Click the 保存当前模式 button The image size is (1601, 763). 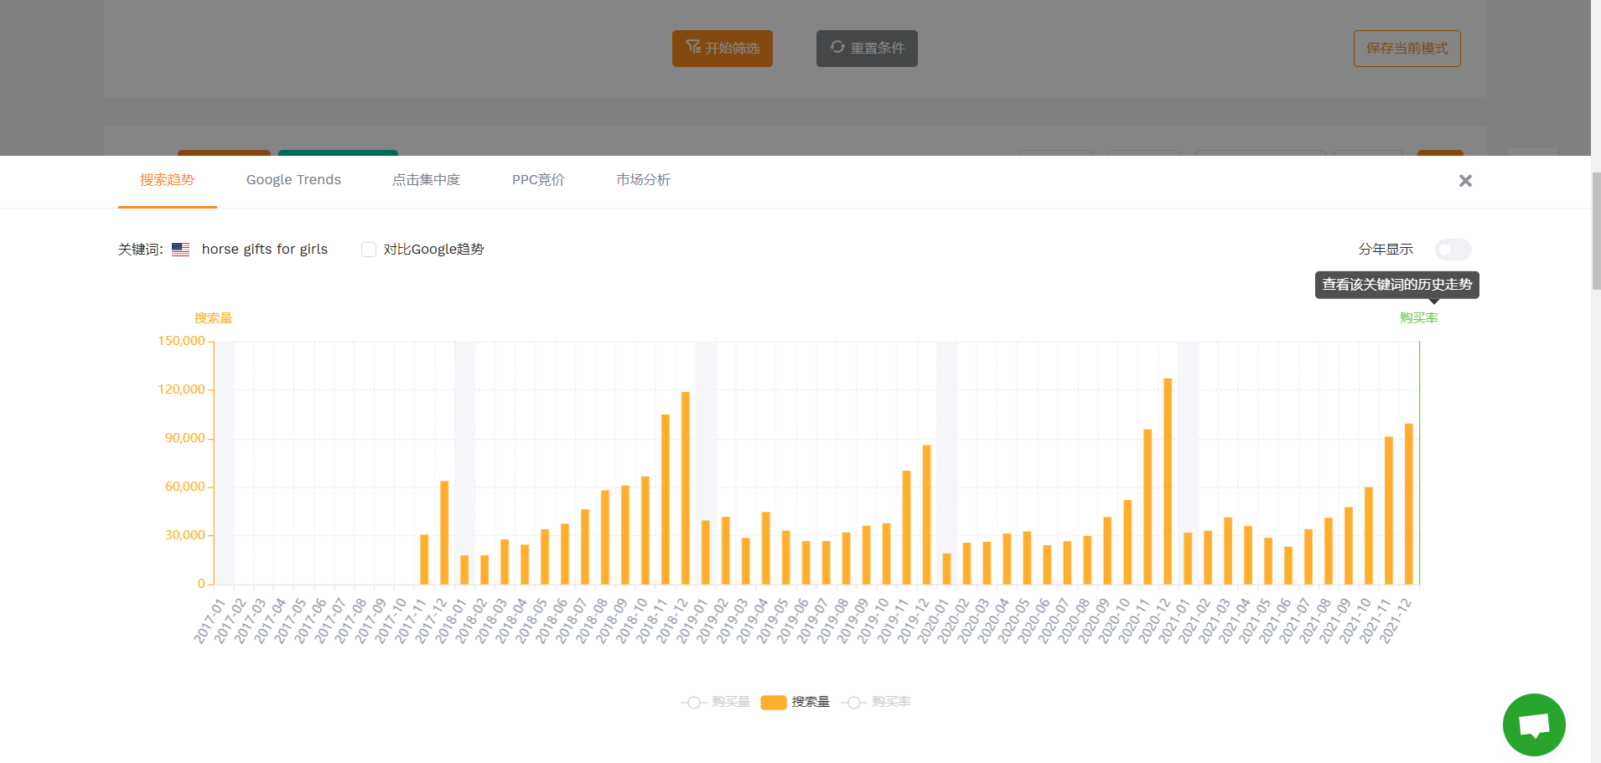1407,49
